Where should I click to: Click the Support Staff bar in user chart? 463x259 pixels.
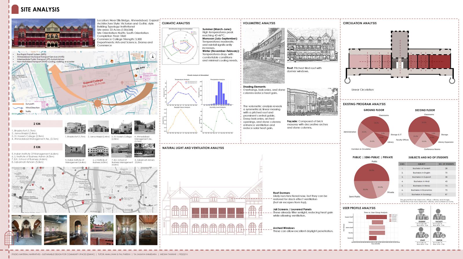click(376, 217)
